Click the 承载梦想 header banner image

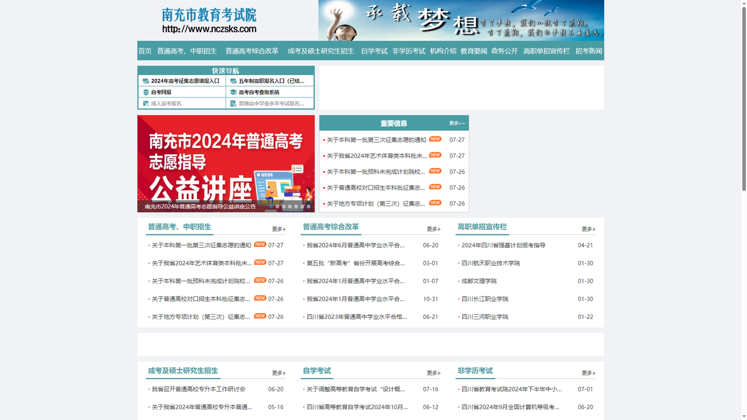tap(461, 20)
